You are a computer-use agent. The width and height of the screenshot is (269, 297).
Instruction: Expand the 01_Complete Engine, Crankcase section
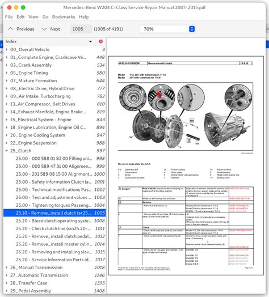[7, 57]
